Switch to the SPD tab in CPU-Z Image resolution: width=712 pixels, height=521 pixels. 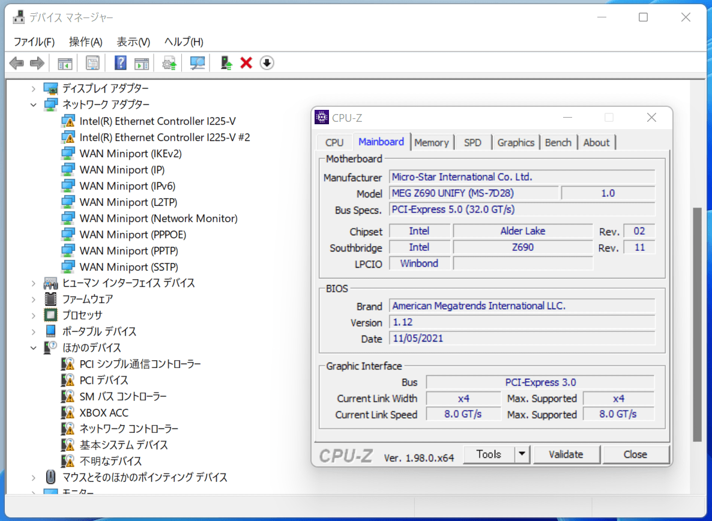[472, 143]
